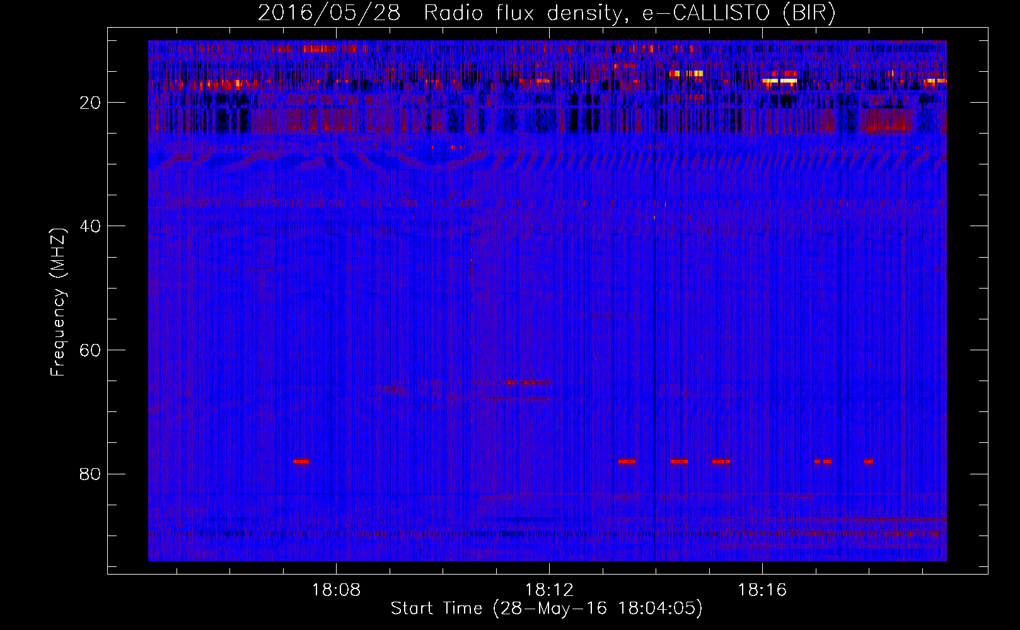The width and height of the screenshot is (1020, 630).
Task: Click the 'Start Time (28-May-16 18:04:05)' label
Action: [x=547, y=609]
